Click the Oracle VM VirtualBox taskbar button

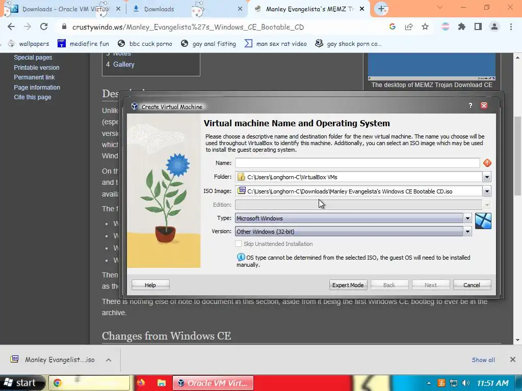point(213,383)
